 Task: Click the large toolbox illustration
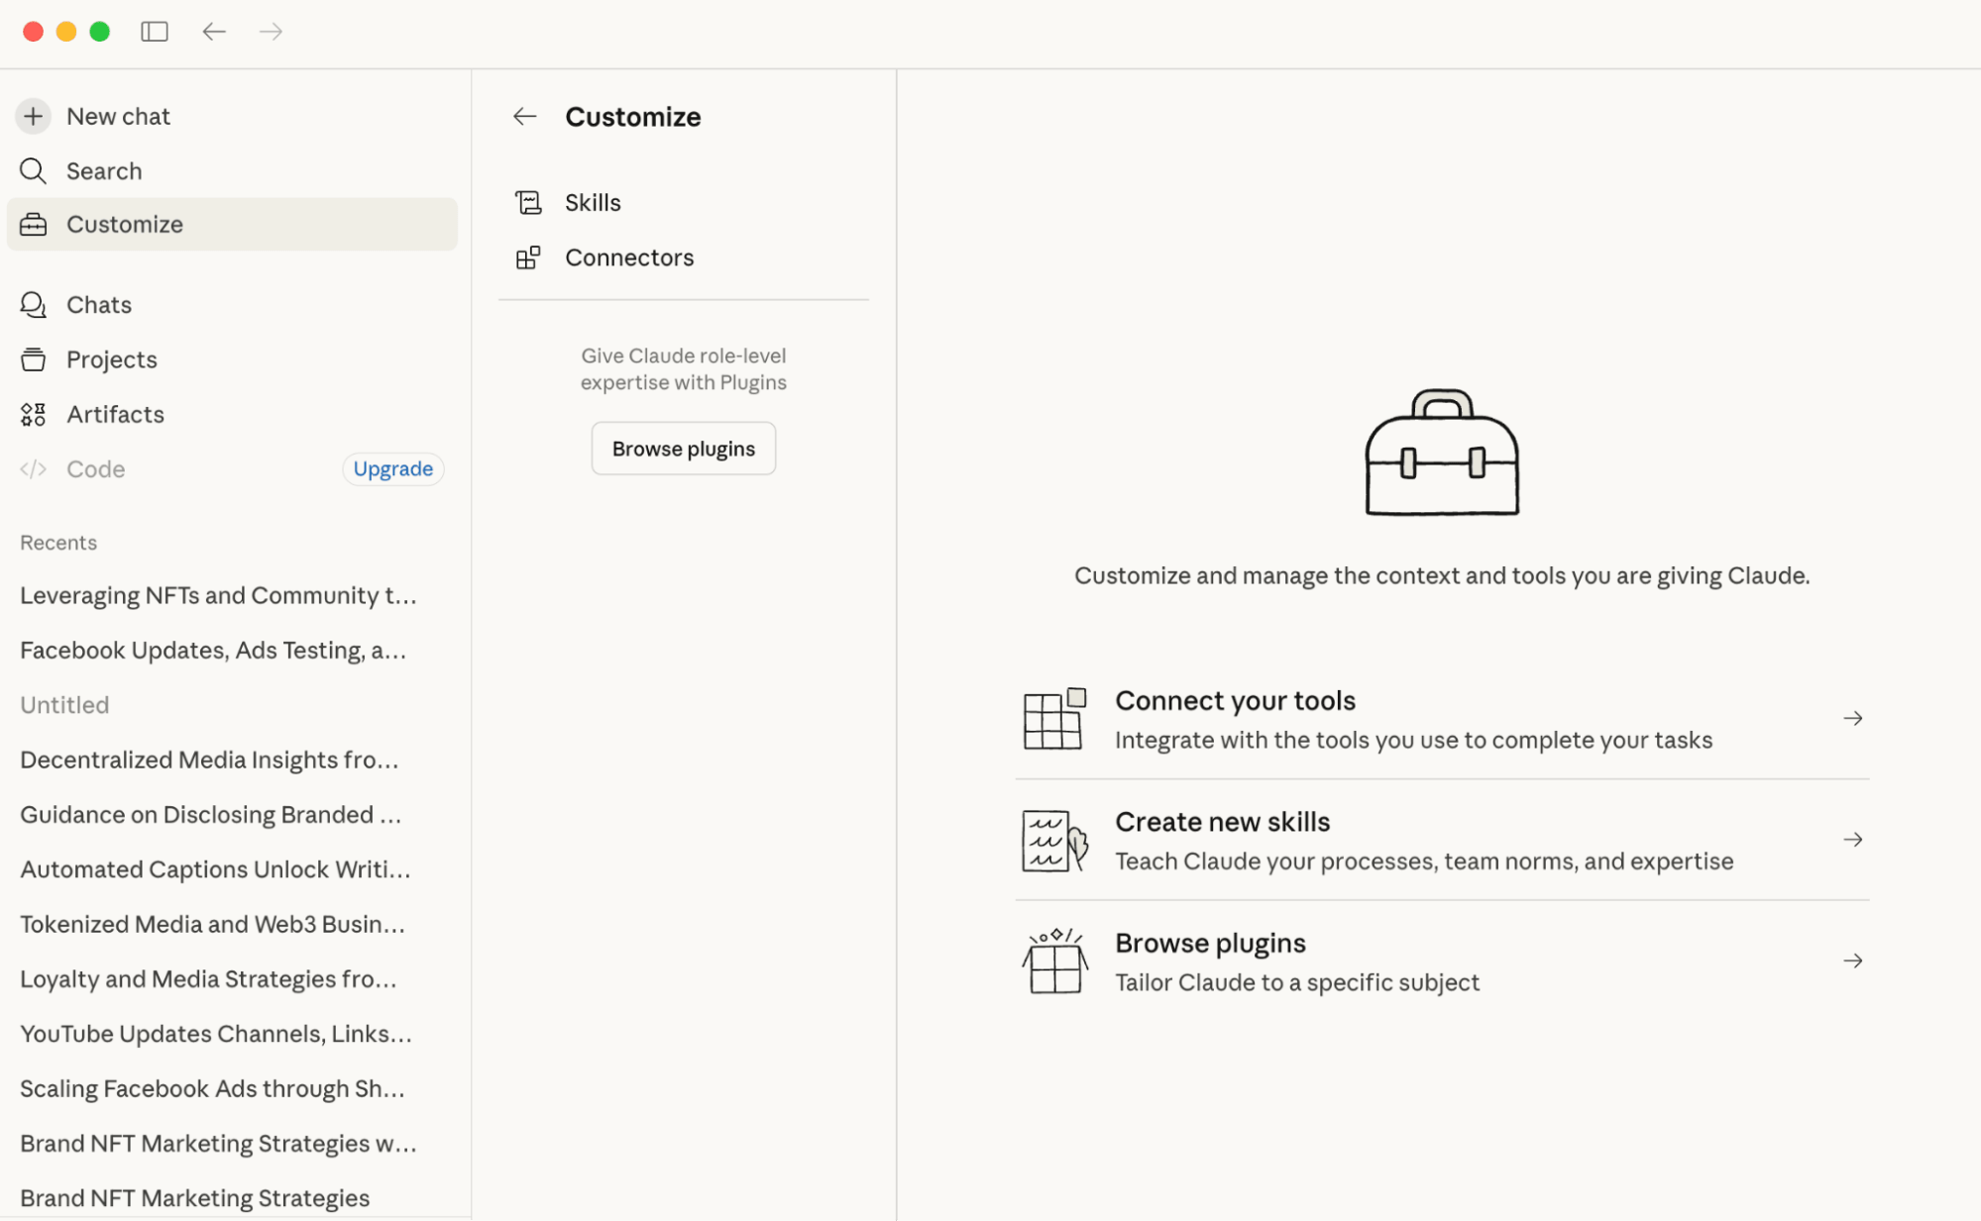[1441, 453]
